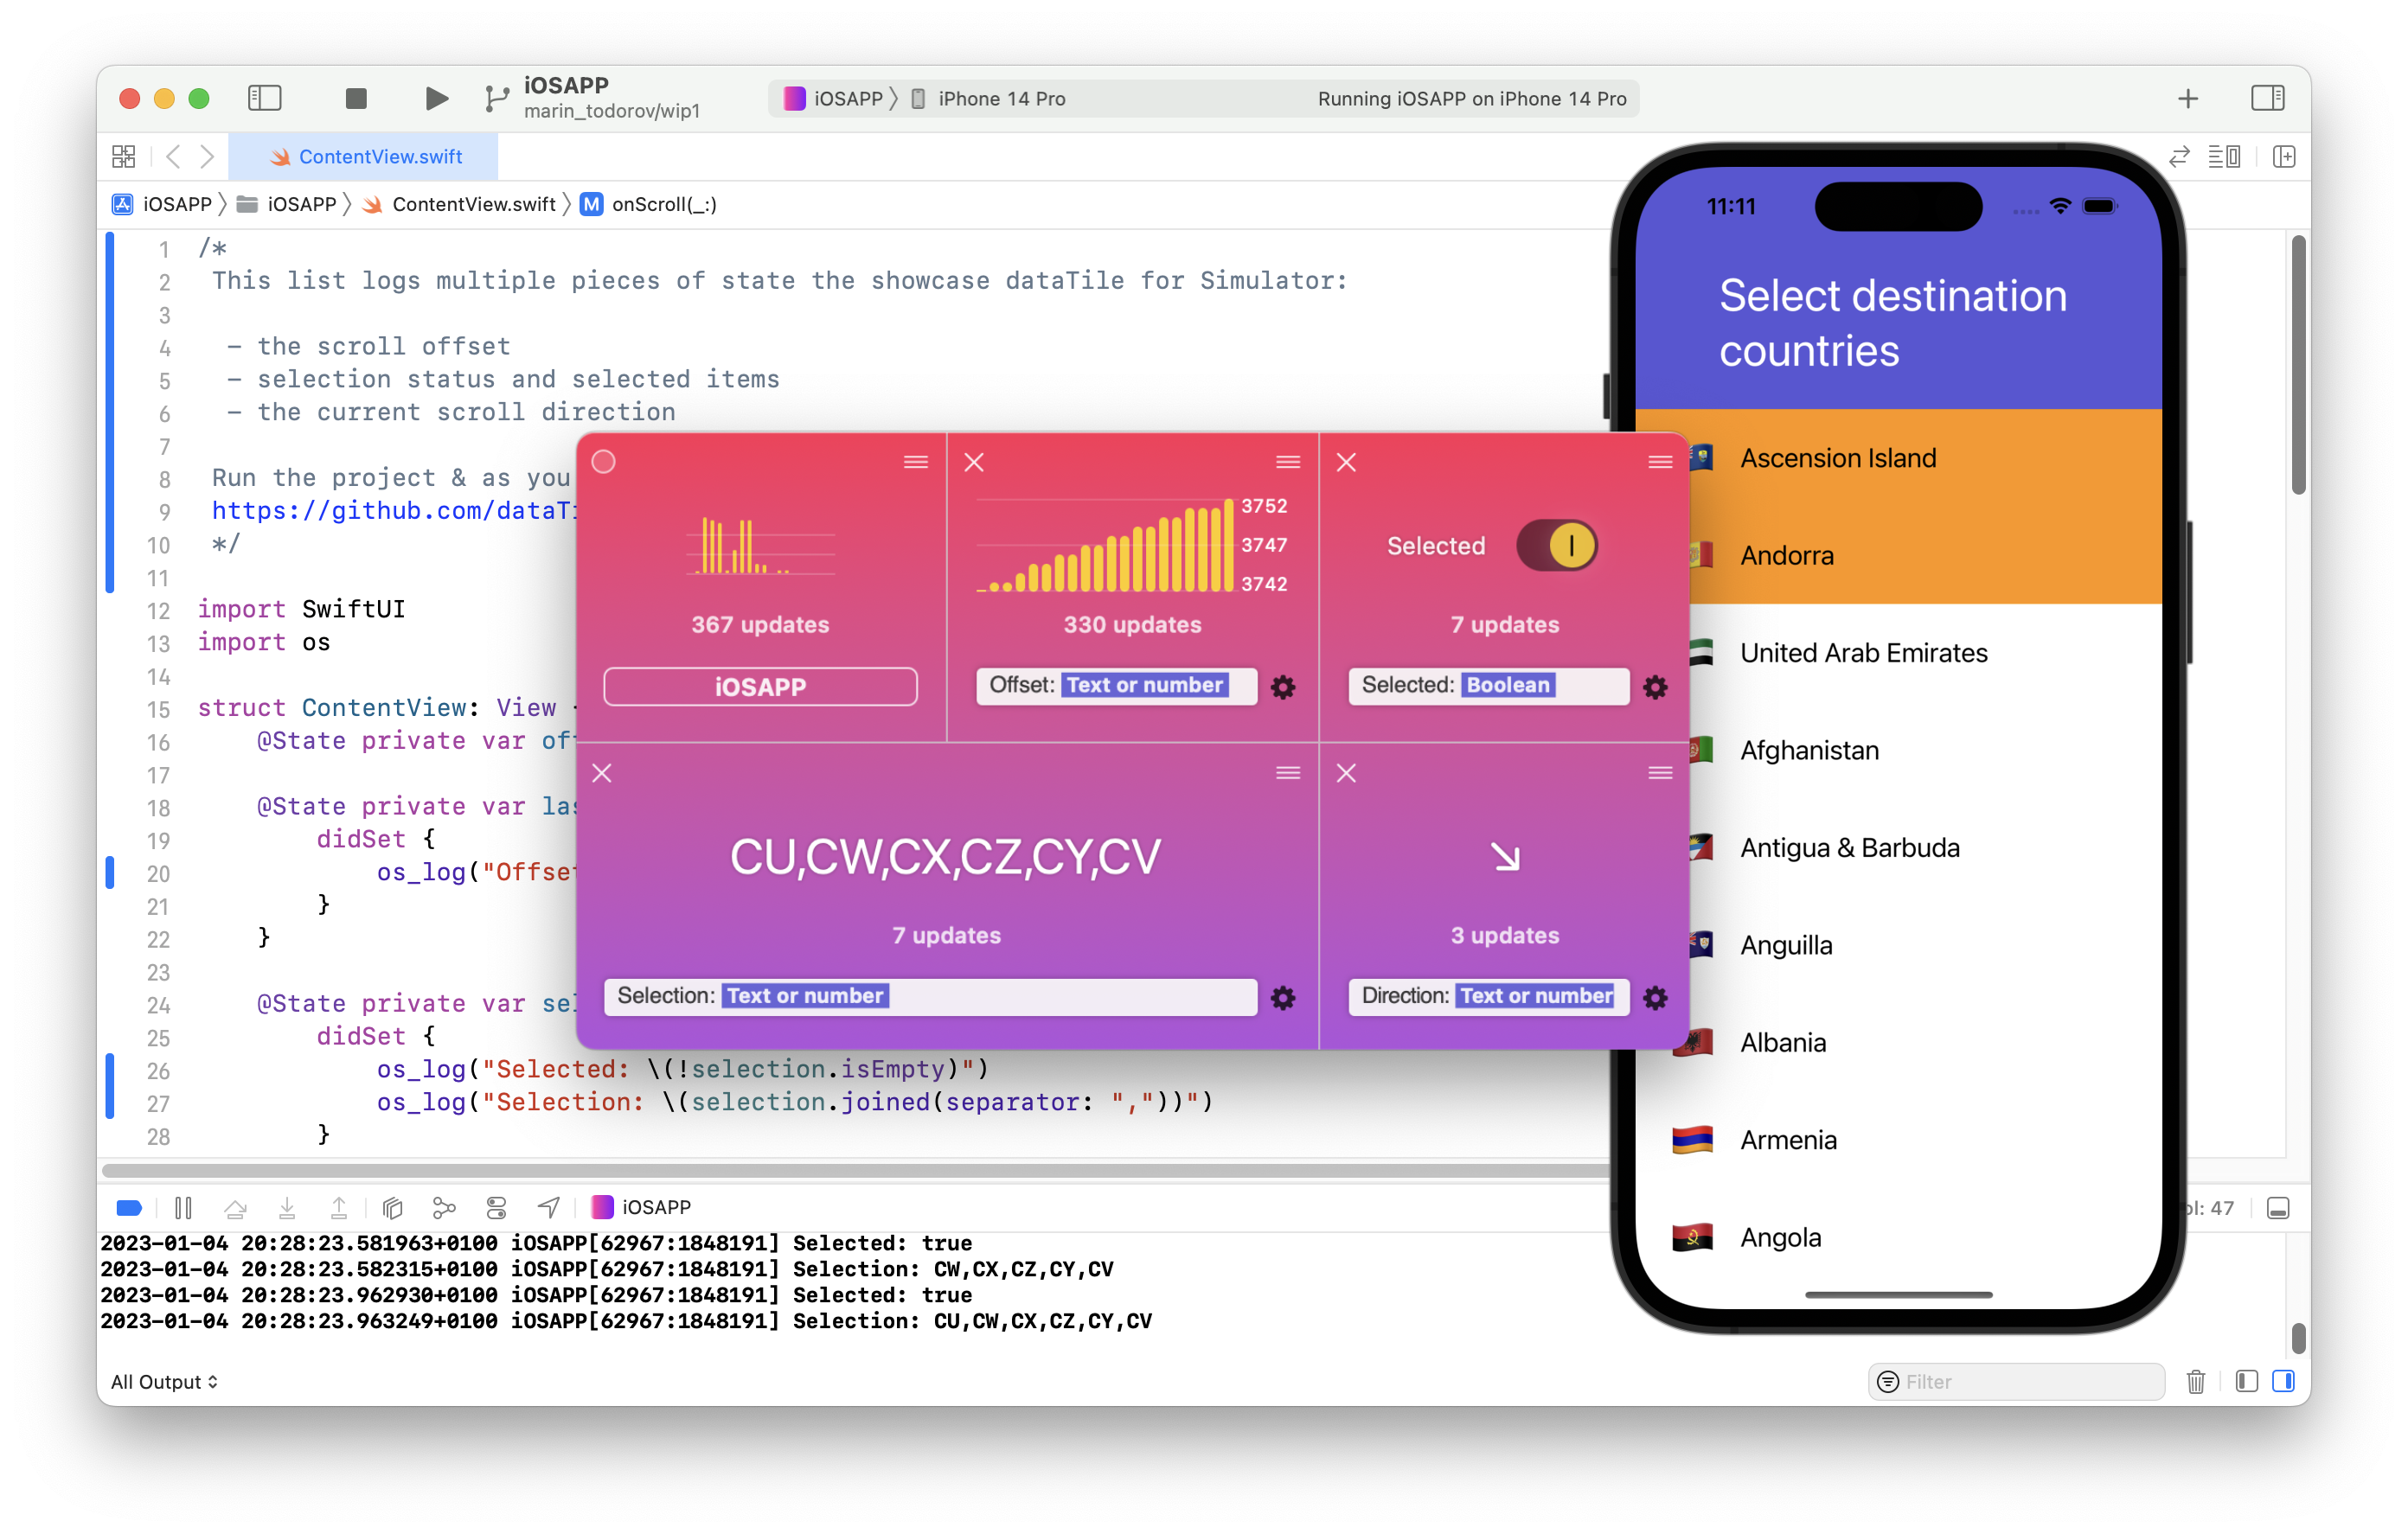Click the Stop button in Xcode toolbar
Screen dimensions: 2408x1534
pos(356,98)
